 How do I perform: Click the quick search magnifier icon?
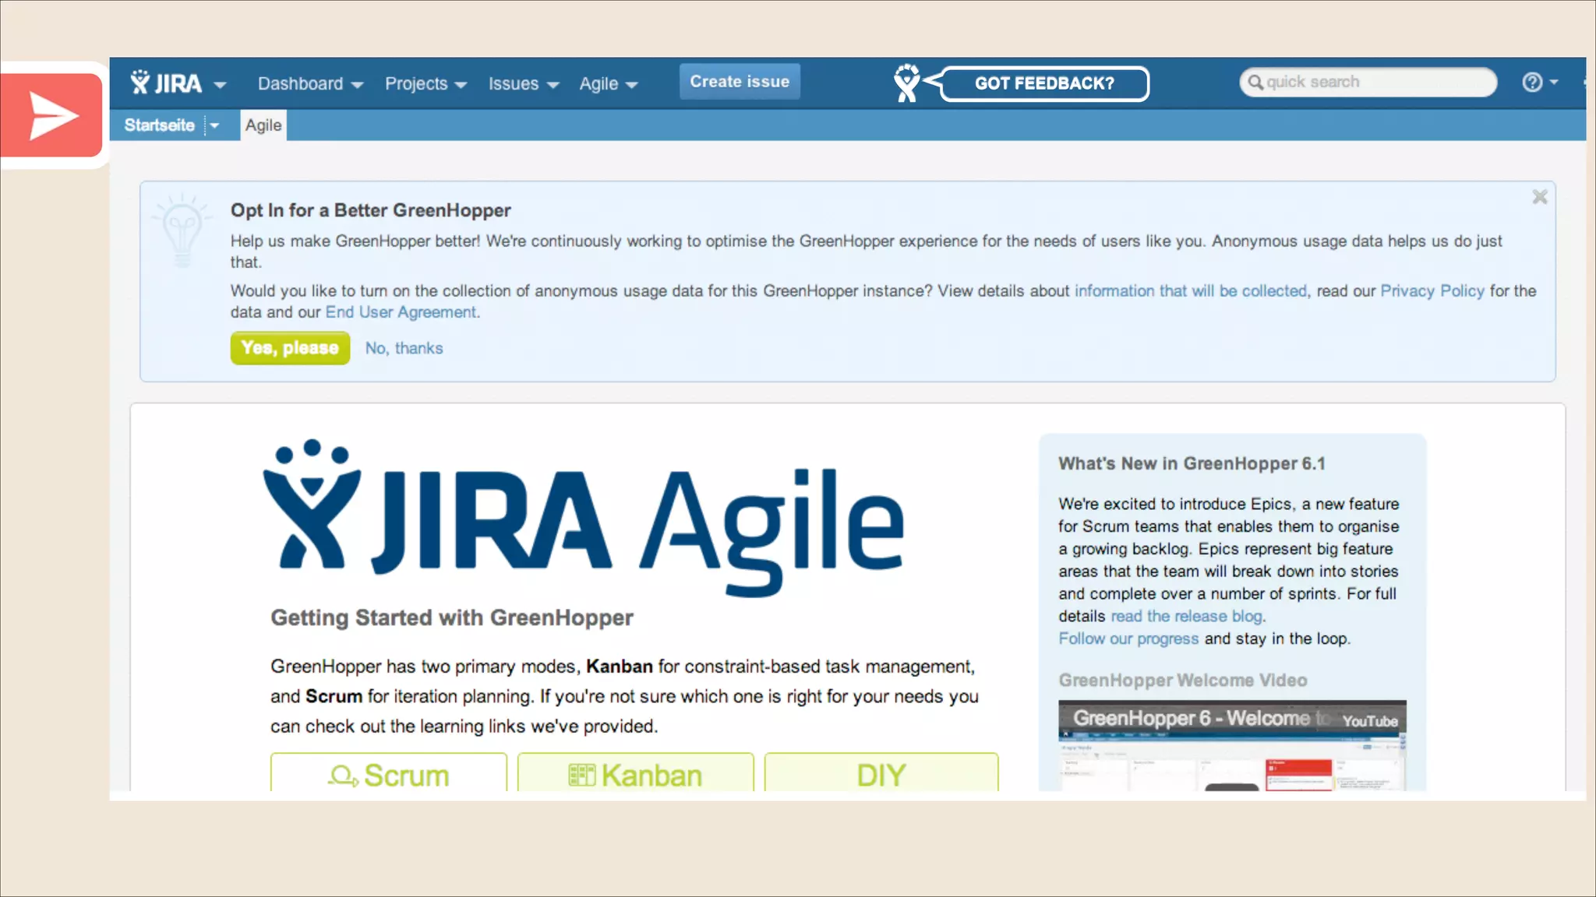pos(1255,82)
